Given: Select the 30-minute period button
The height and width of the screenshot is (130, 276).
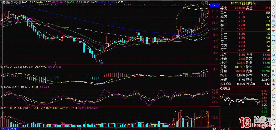Looking at the screenshot, I should point(273,120).
